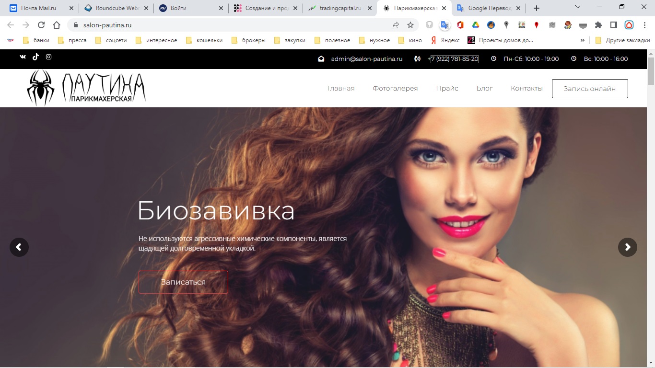The height and width of the screenshot is (368, 655).
Task: Open the Блог menu item
Action: [x=485, y=88]
